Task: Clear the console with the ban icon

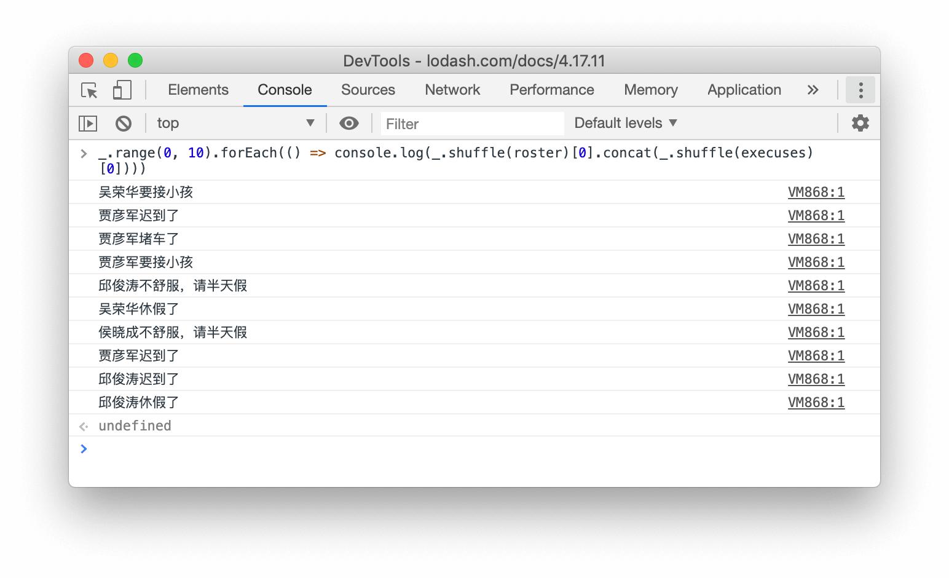Action: [x=124, y=124]
